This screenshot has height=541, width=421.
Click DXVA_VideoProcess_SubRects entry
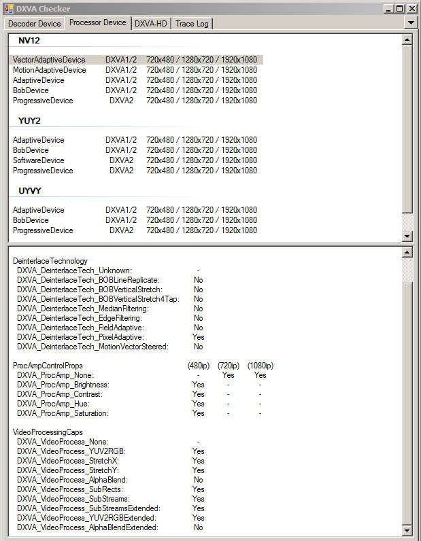pos(70,489)
